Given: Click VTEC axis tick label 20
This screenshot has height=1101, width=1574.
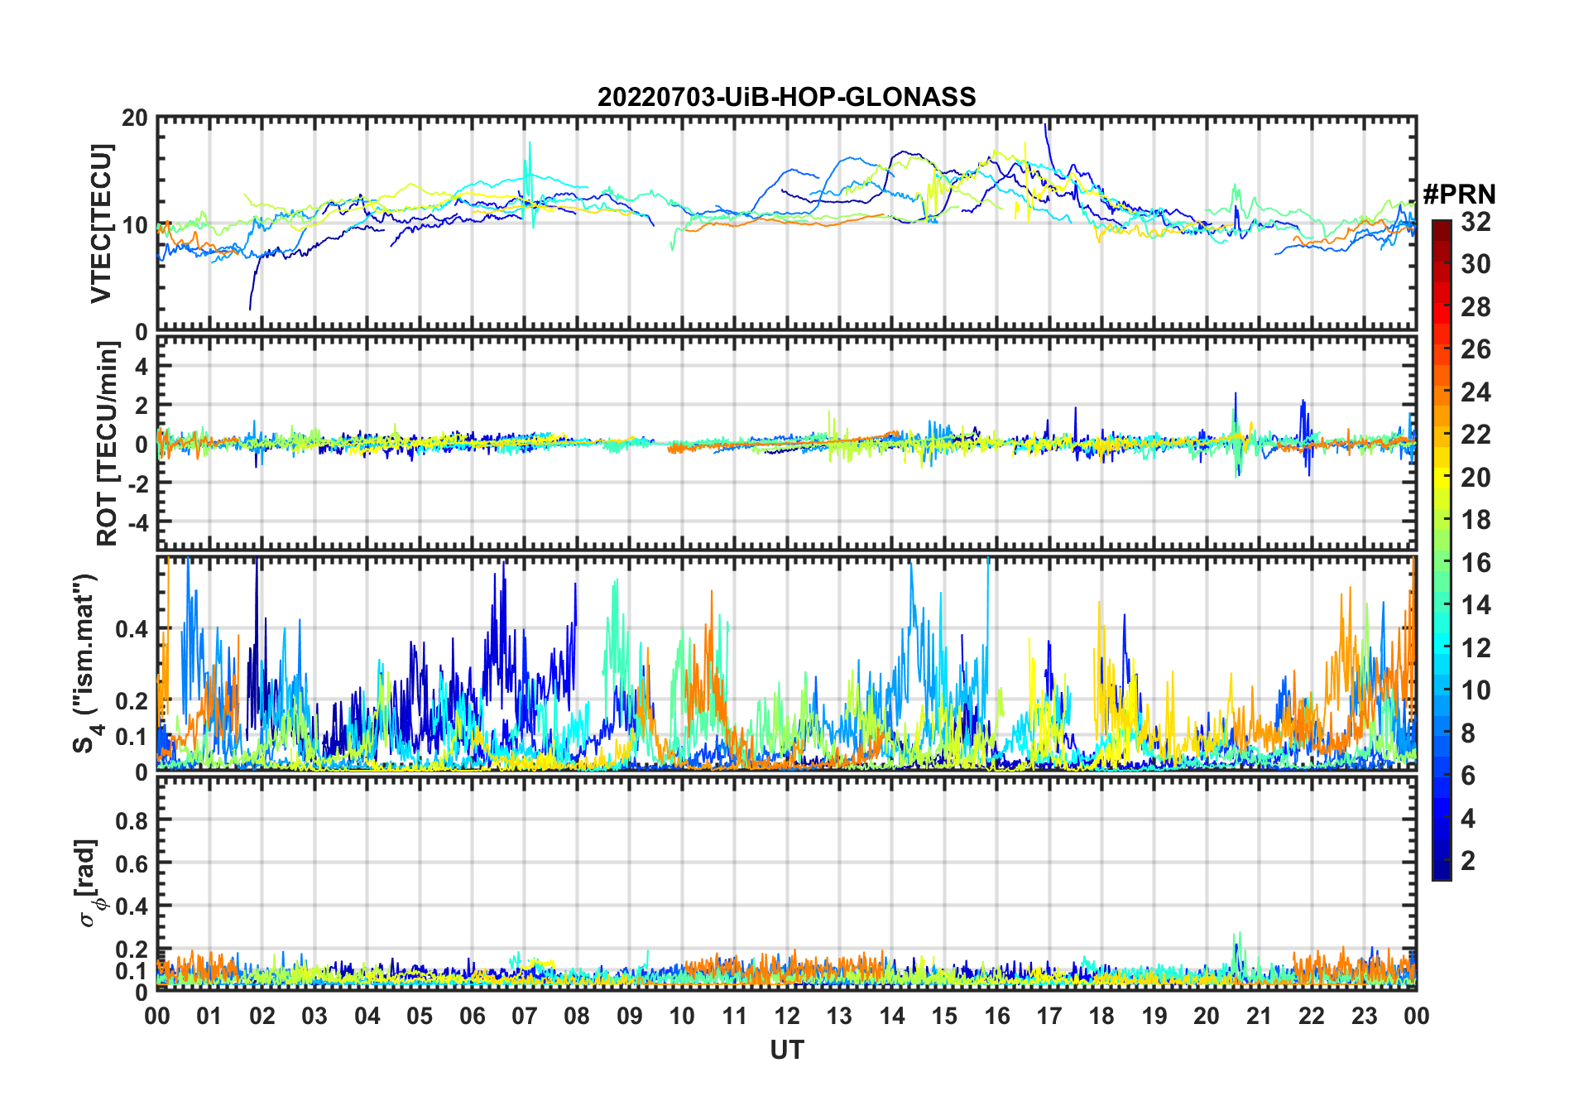Looking at the screenshot, I should [135, 118].
